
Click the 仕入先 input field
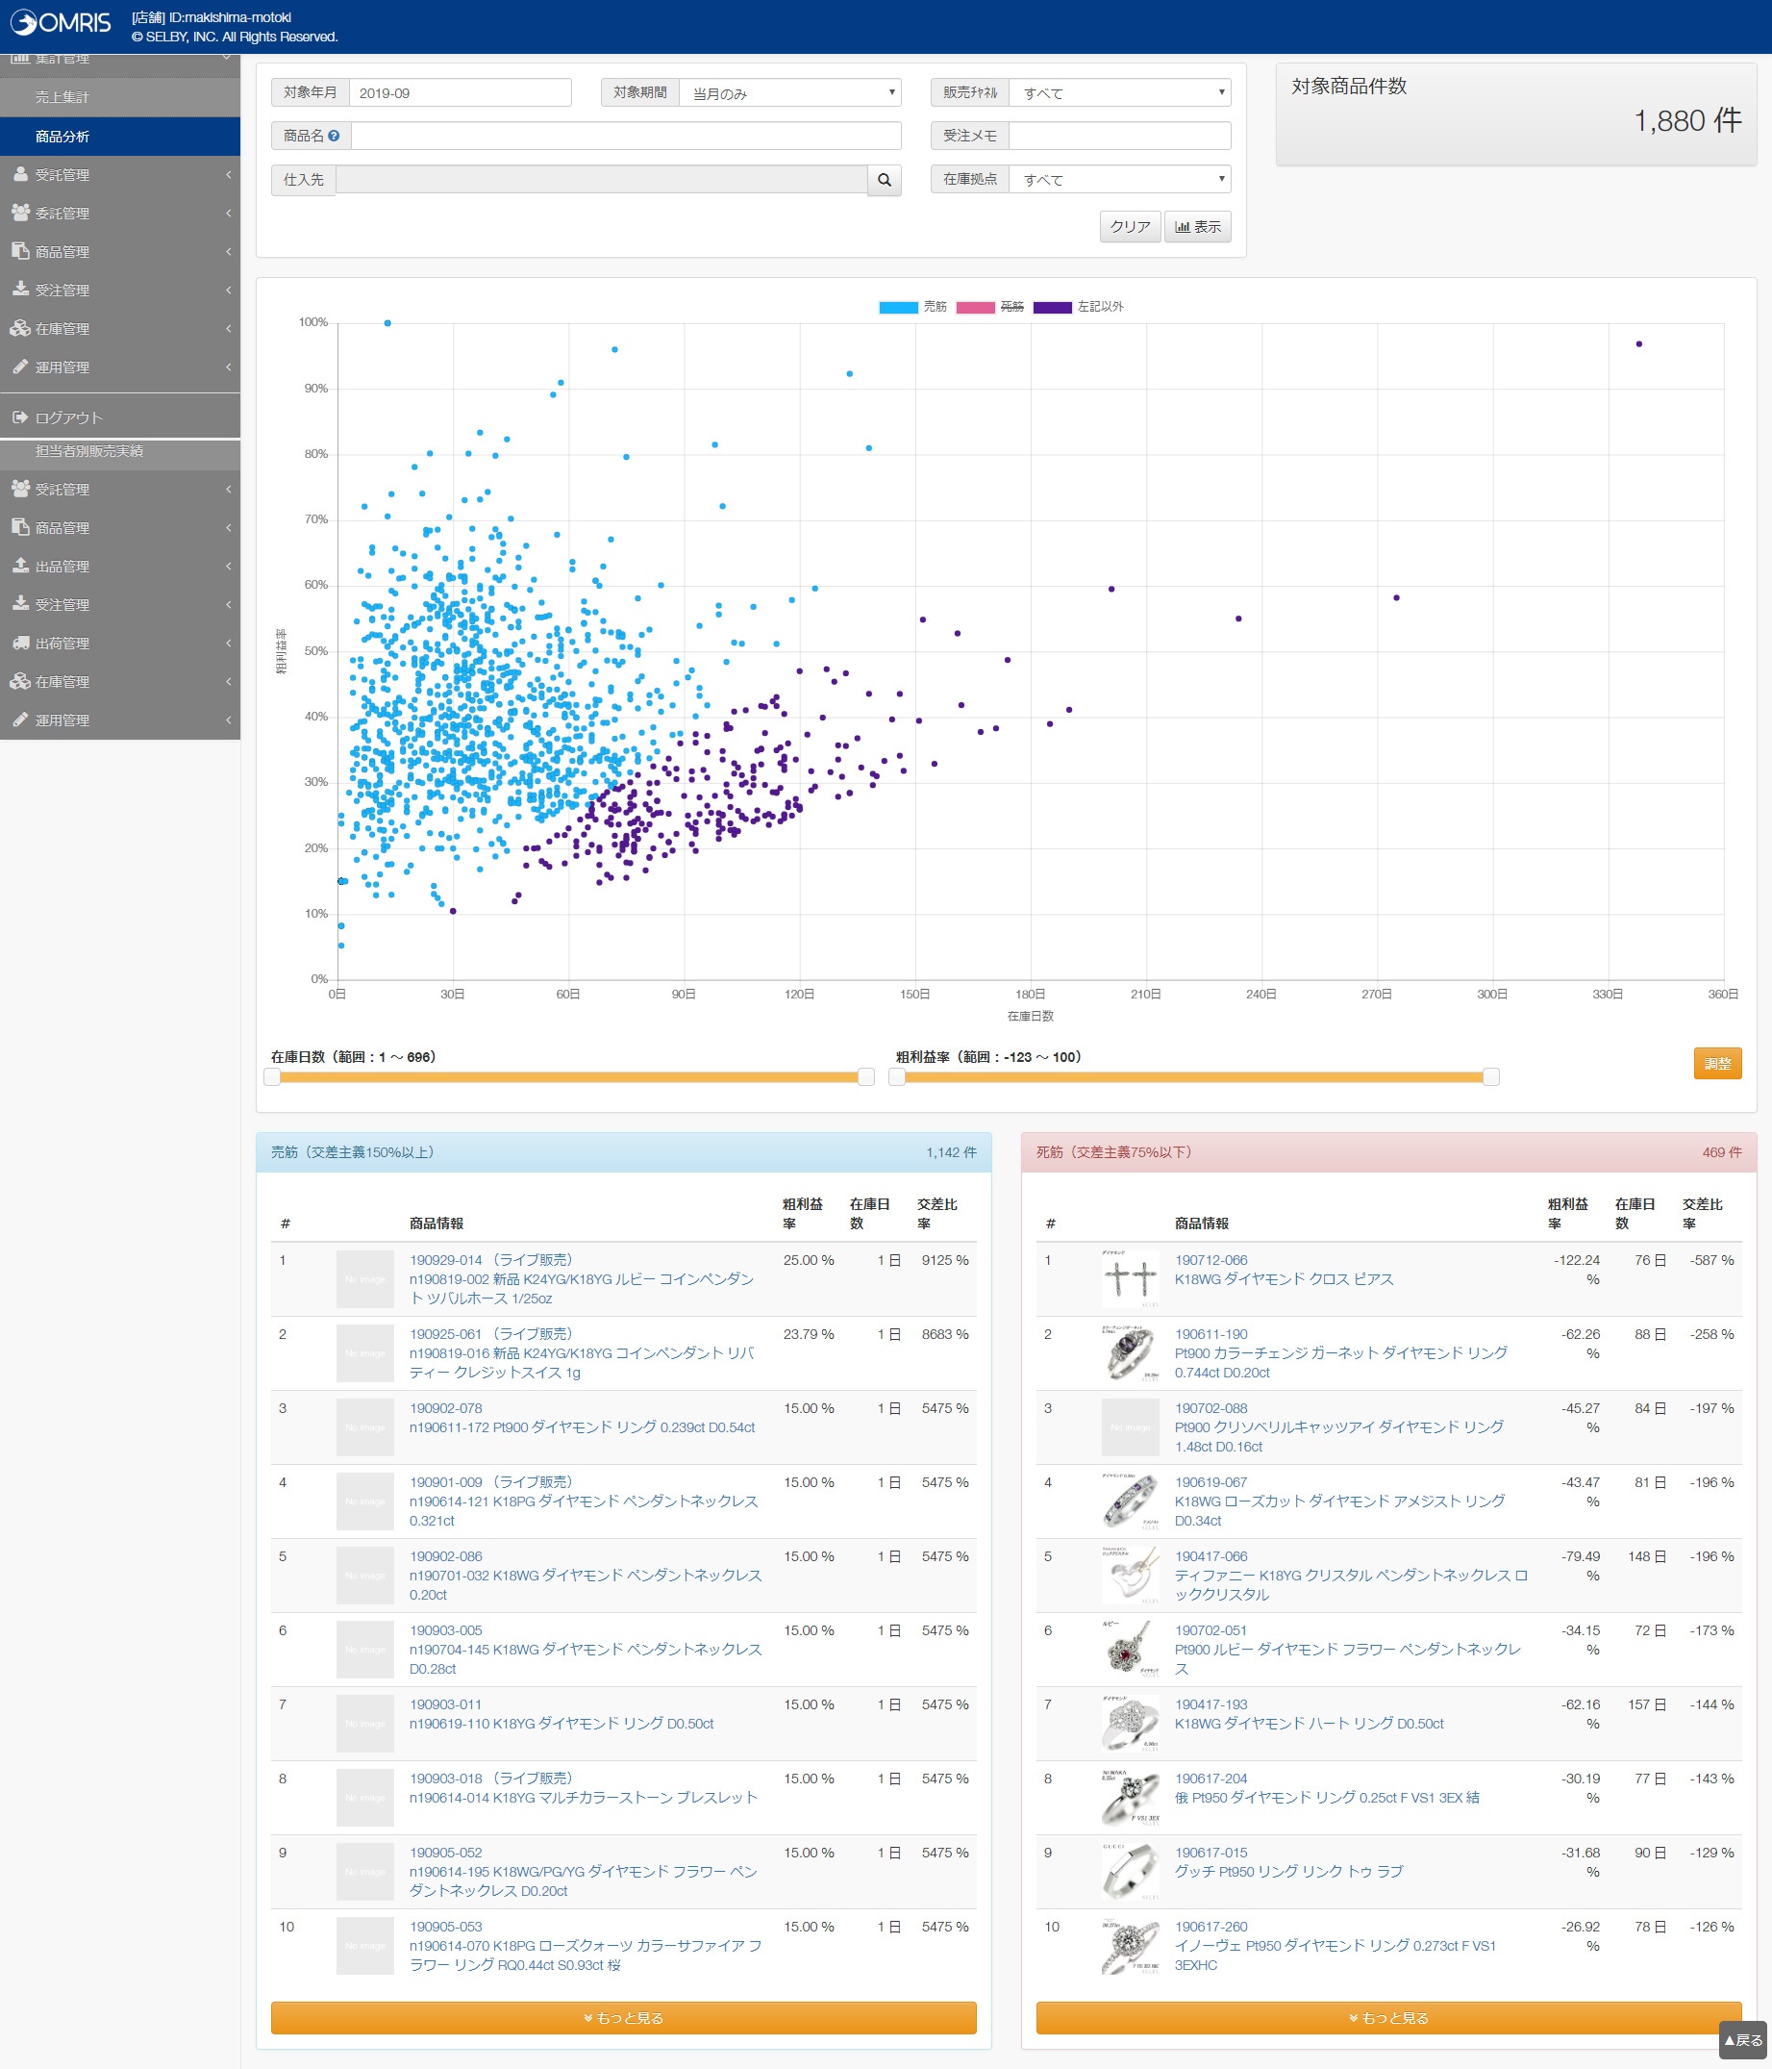pyautogui.click(x=602, y=180)
